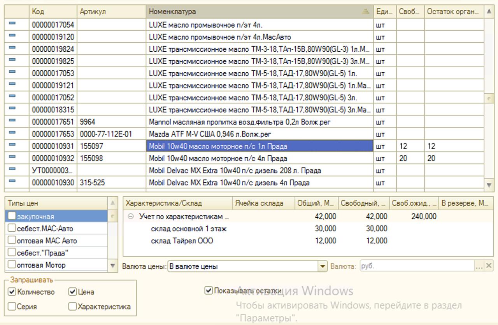This screenshot has height=325, width=498.
Task: Collapse the Учет по характеристикам group
Action: coord(131,217)
